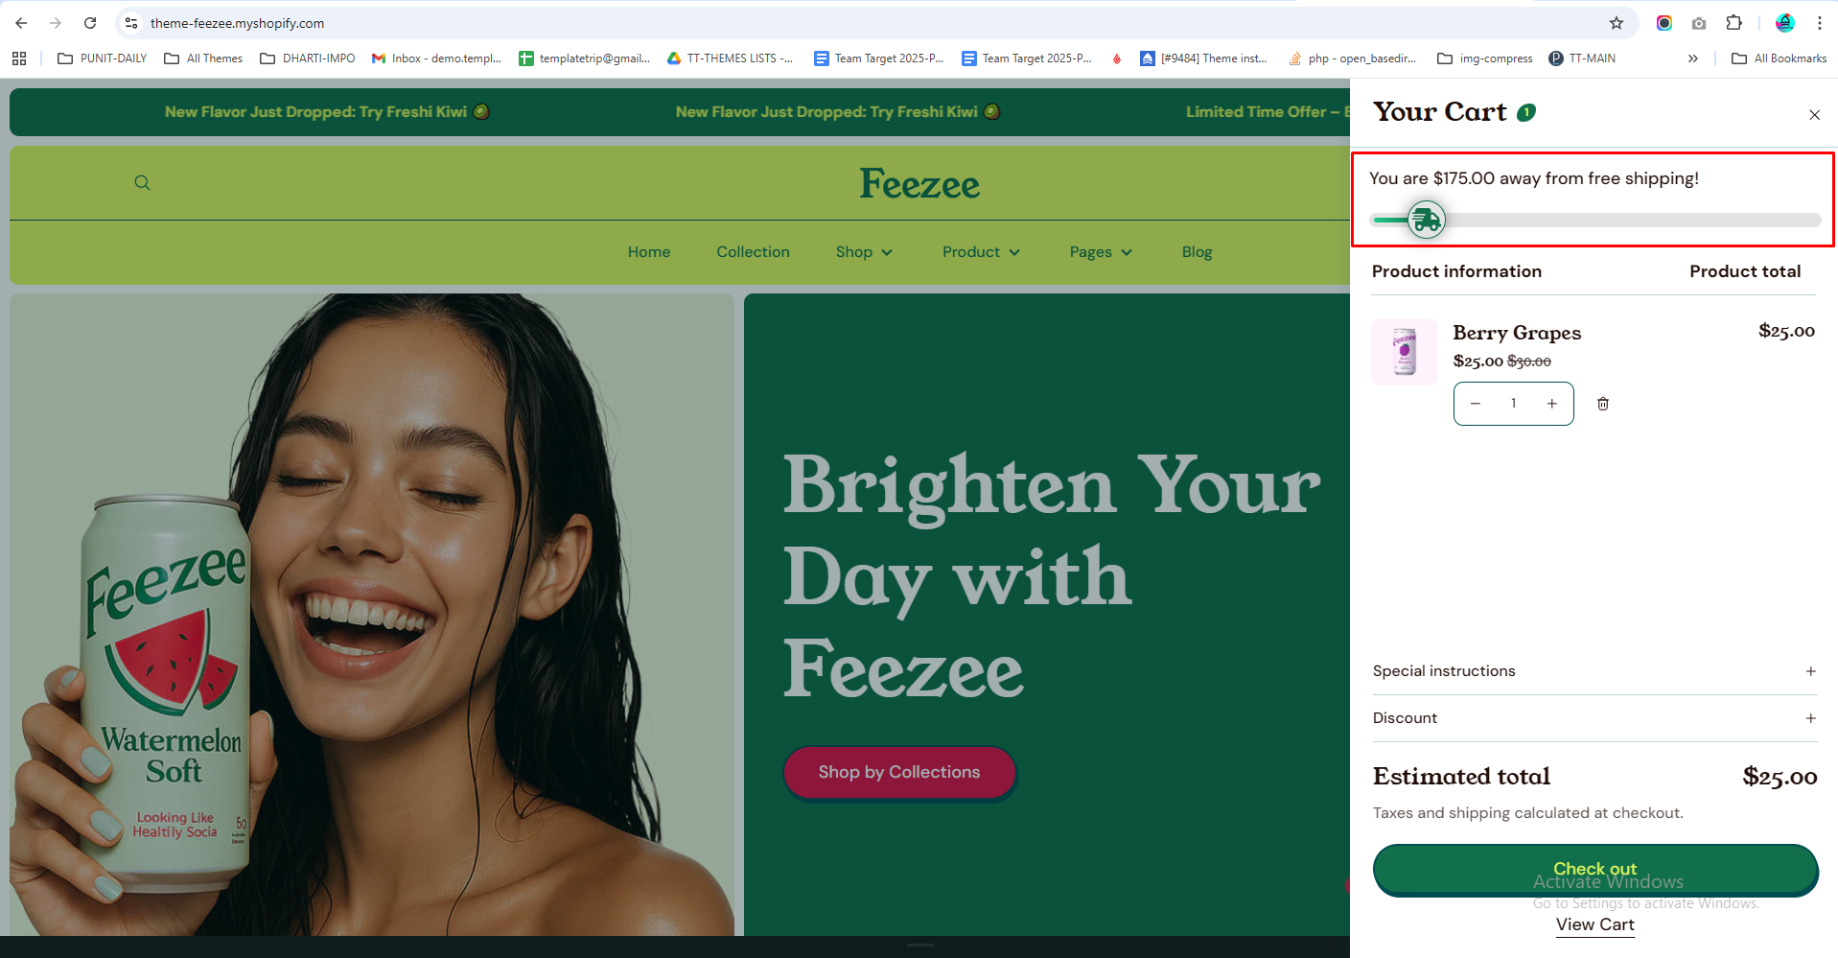Go to the Collection menu item

click(753, 252)
